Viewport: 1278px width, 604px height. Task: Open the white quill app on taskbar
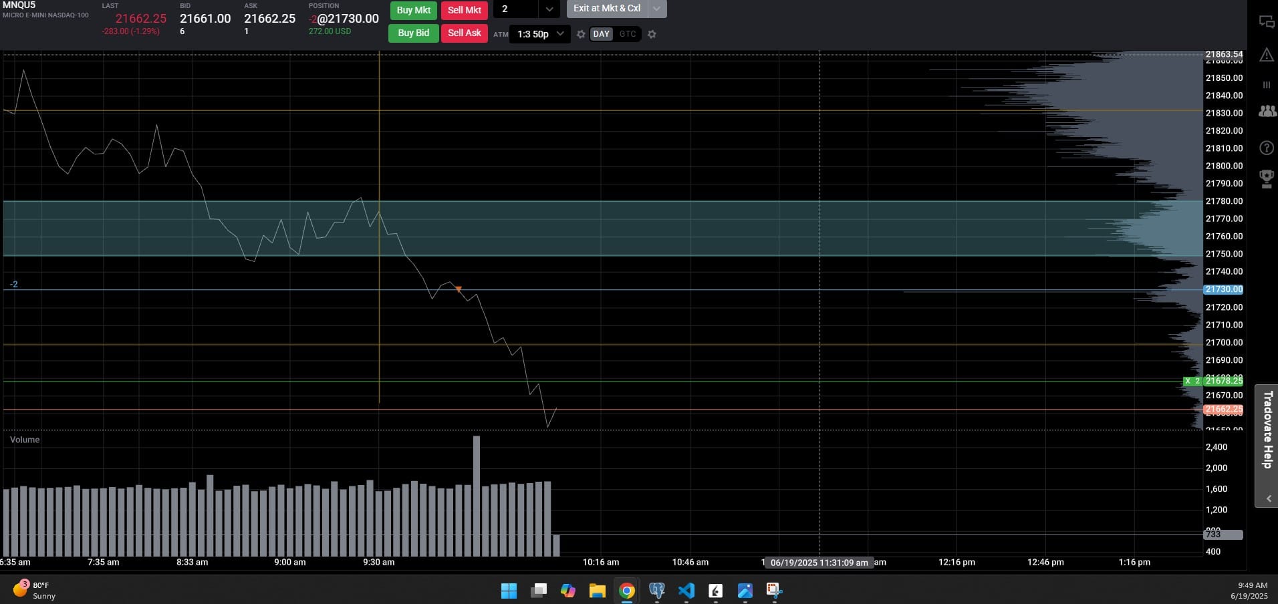[x=716, y=591]
